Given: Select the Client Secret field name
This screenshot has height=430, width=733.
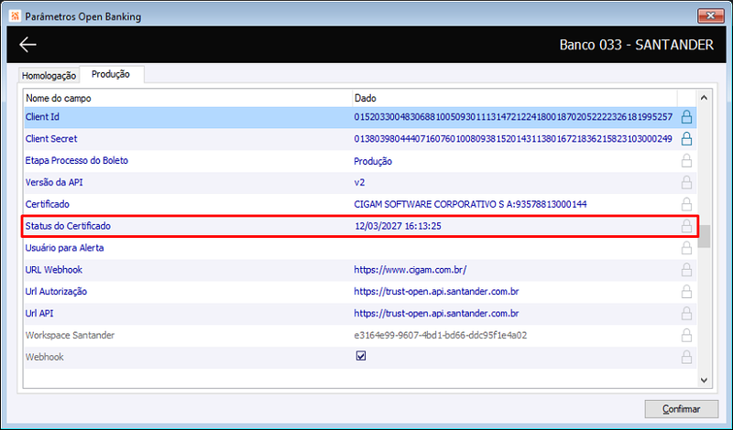Looking at the screenshot, I should click(x=51, y=139).
